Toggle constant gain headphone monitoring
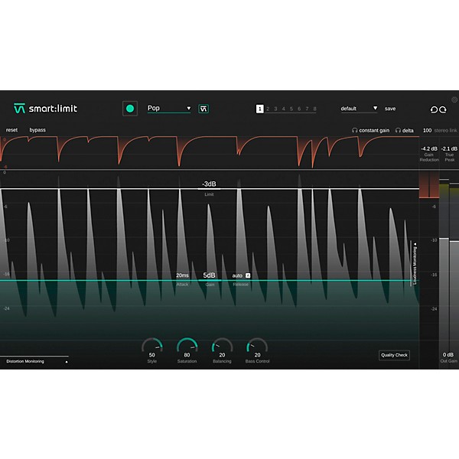 click(370, 130)
